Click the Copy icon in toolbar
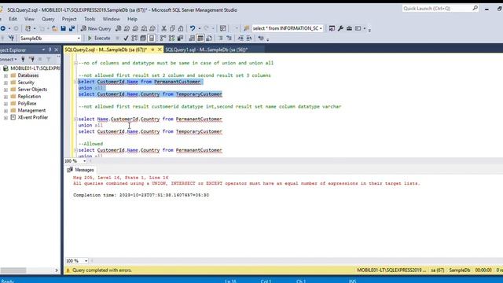The width and height of the screenshot is (503, 283). coord(172,28)
